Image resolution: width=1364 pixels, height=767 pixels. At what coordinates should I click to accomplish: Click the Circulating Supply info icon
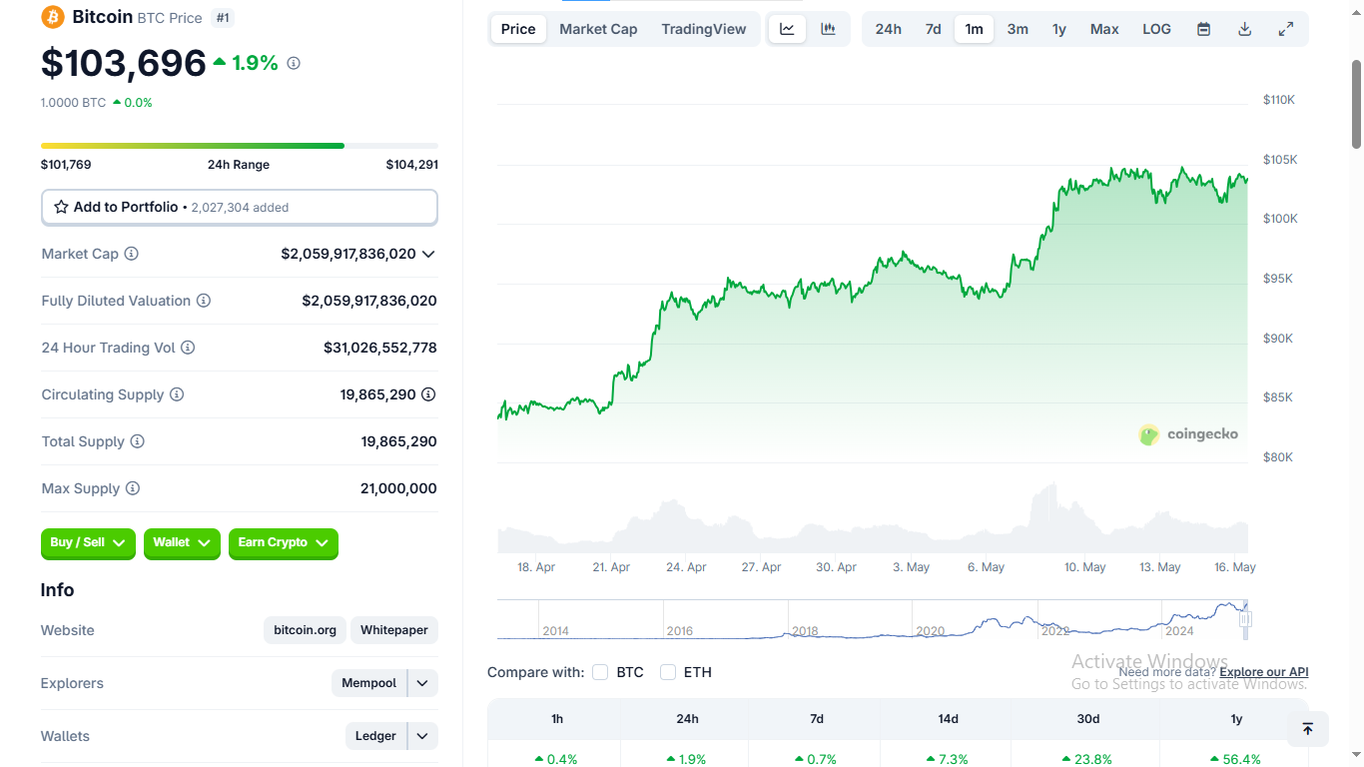(177, 394)
